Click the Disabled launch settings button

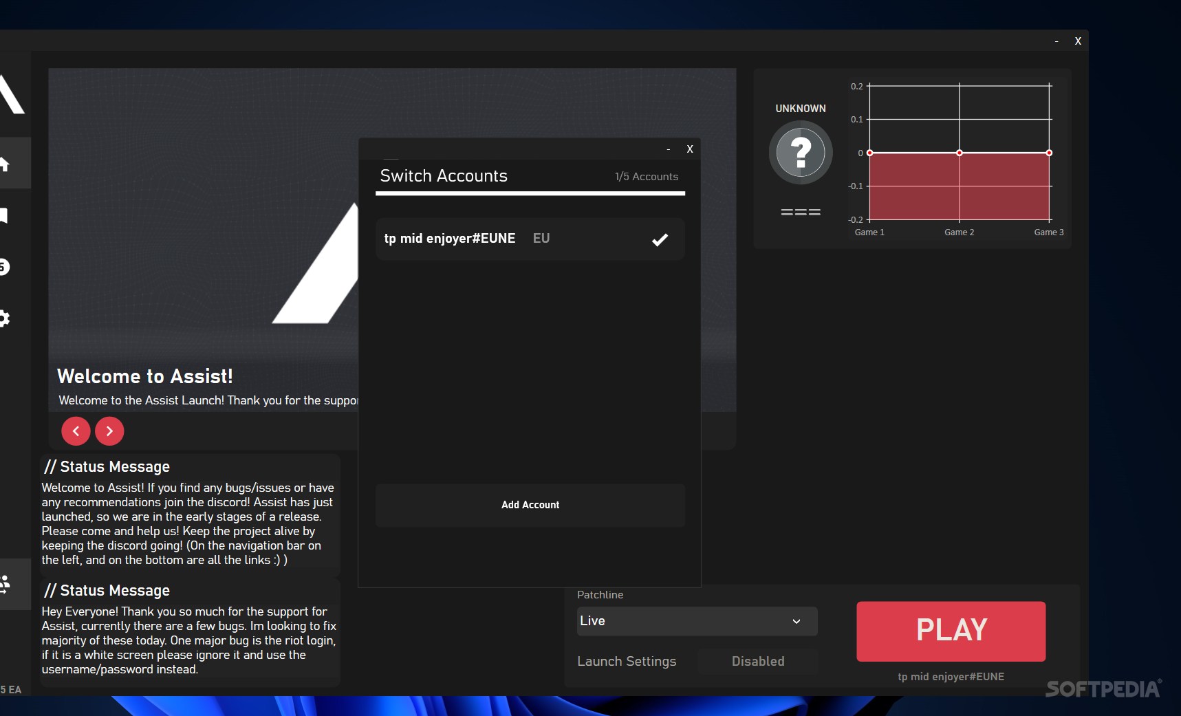pos(757,661)
